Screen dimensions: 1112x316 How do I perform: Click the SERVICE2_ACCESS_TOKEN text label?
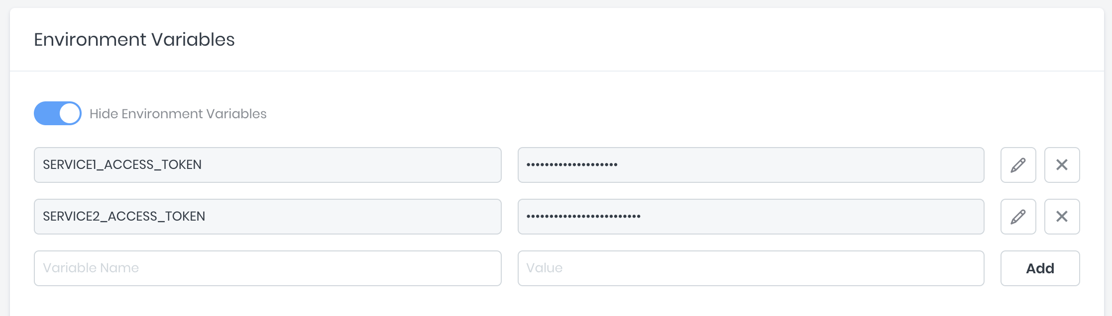124,217
